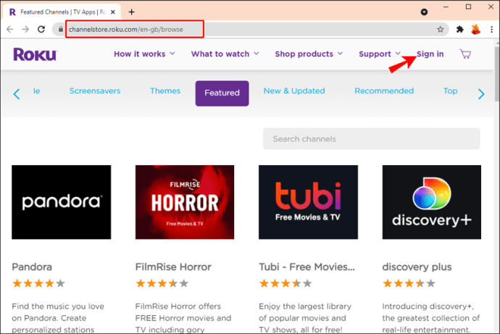The height and width of the screenshot is (334, 500).
Task: Expand the How it works menu
Action: tap(144, 54)
